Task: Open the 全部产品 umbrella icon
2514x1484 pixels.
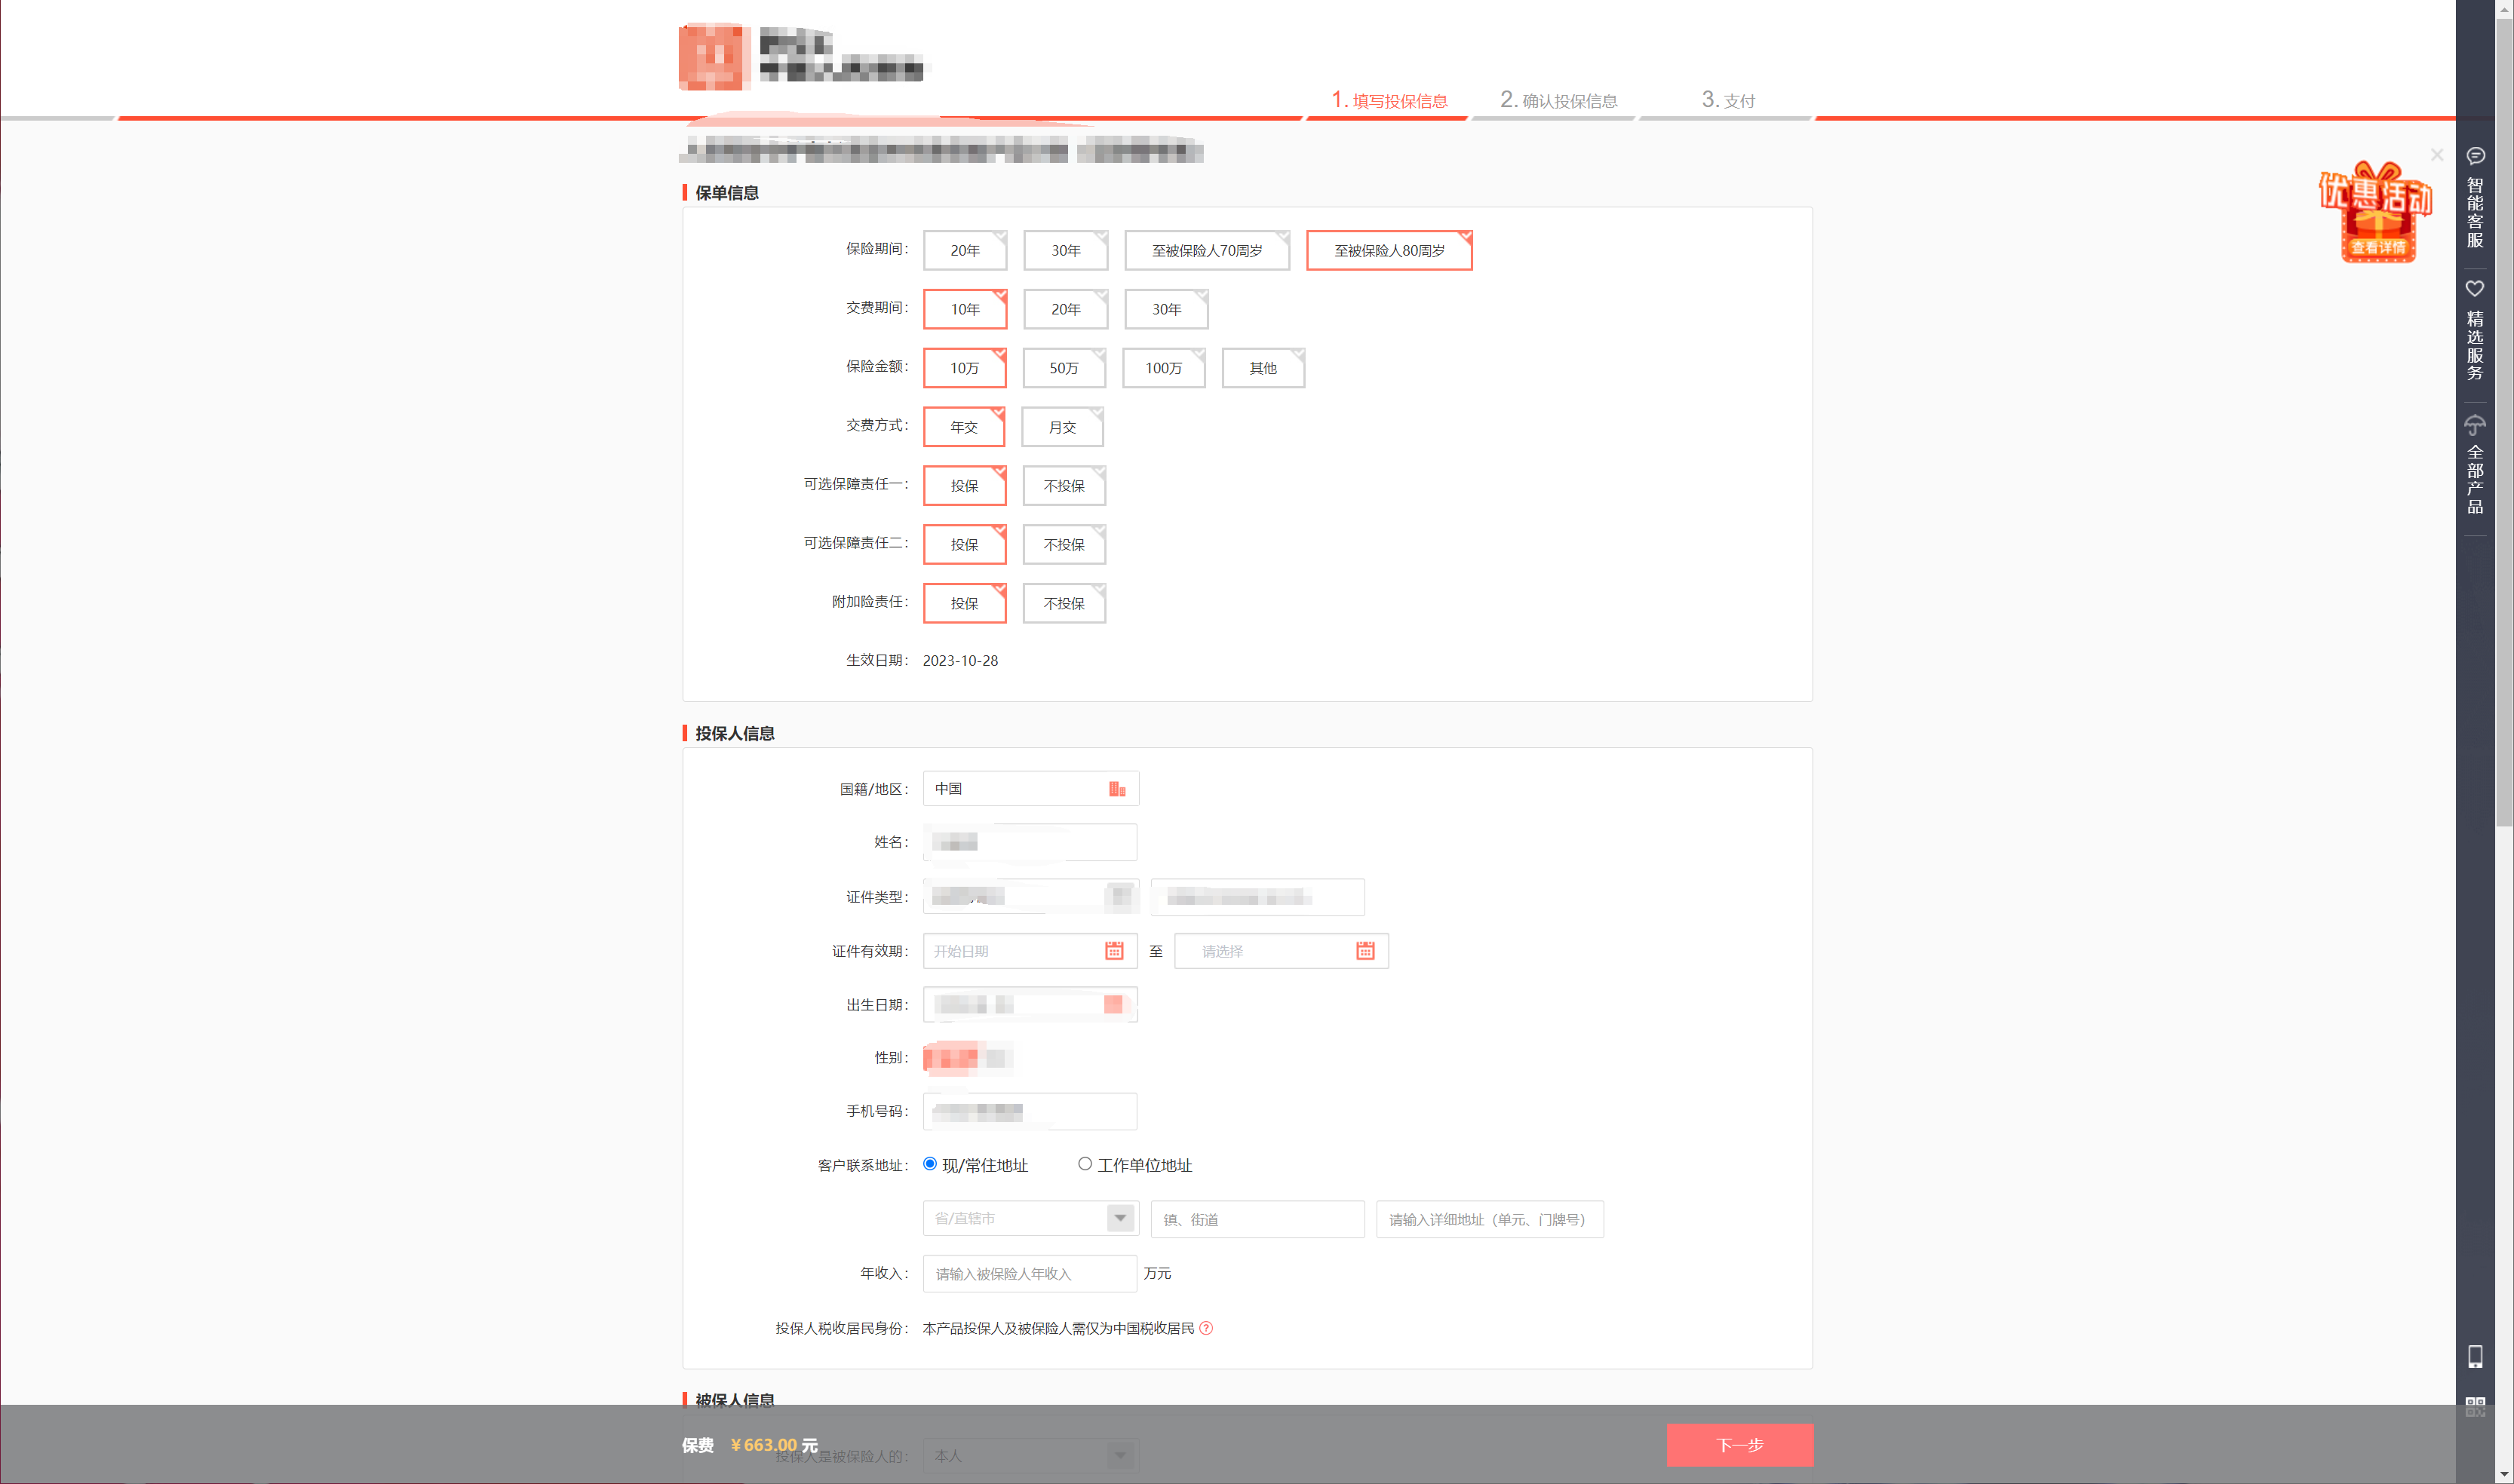Action: (x=2475, y=425)
